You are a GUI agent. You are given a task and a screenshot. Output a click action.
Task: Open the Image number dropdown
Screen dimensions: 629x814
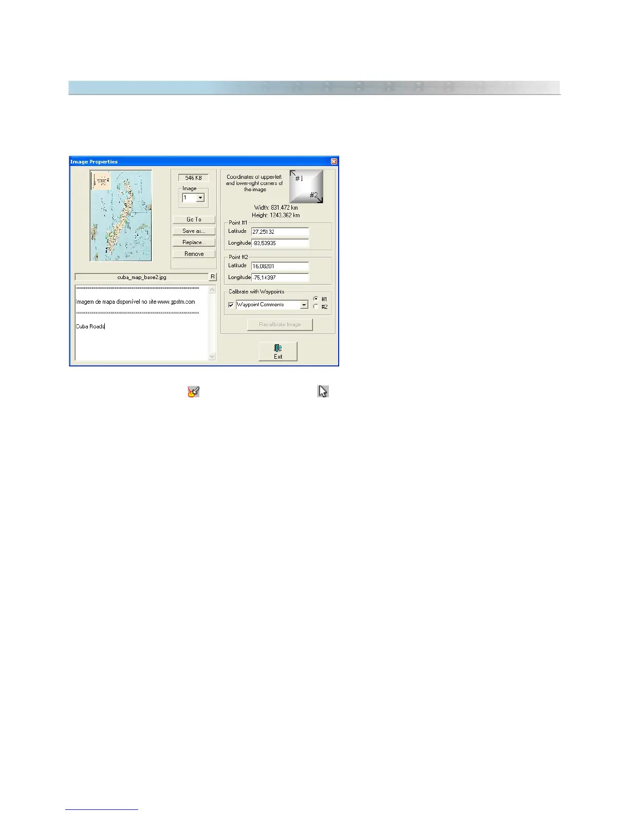(x=200, y=198)
